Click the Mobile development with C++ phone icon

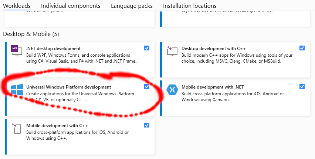tap(16, 128)
